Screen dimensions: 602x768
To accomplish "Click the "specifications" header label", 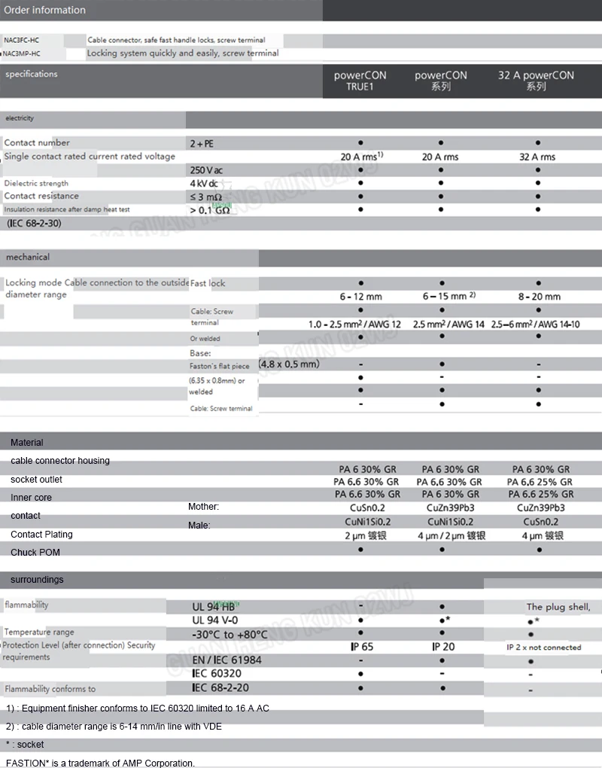I will point(32,74).
